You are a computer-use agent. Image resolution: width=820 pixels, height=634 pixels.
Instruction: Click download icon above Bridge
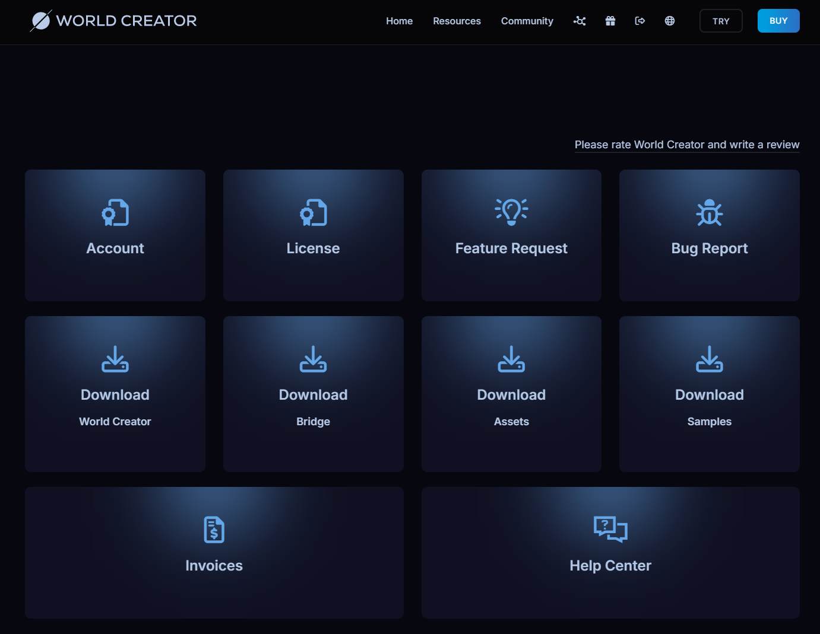click(x=314, y=359)
